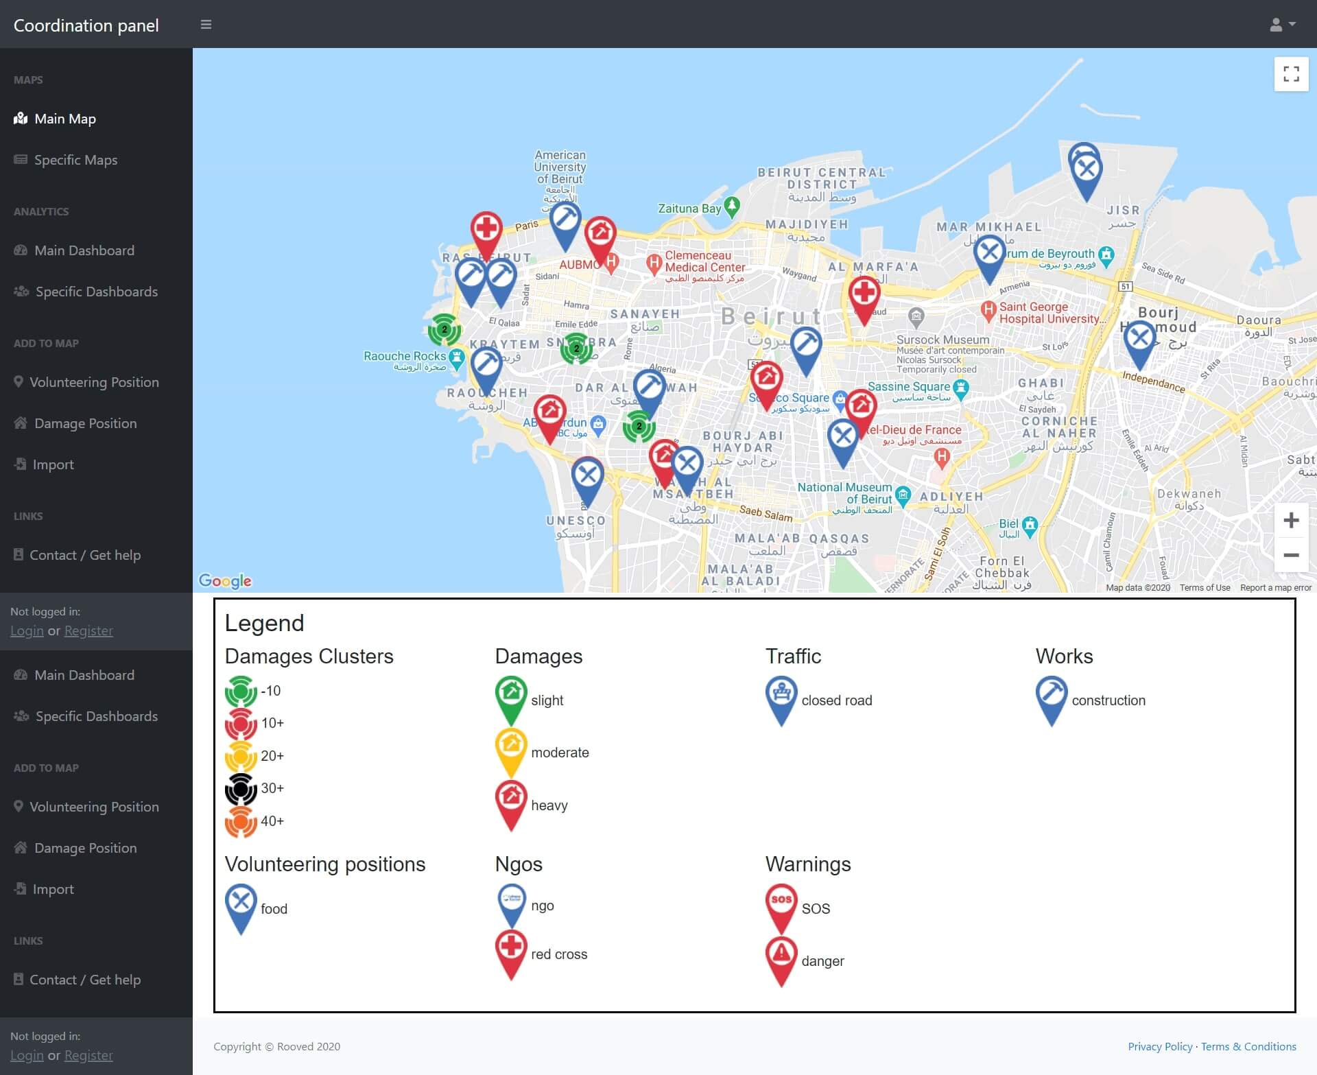
Task: Click green cluster below Dar Al Fatwa
Action: click(639, 426)
